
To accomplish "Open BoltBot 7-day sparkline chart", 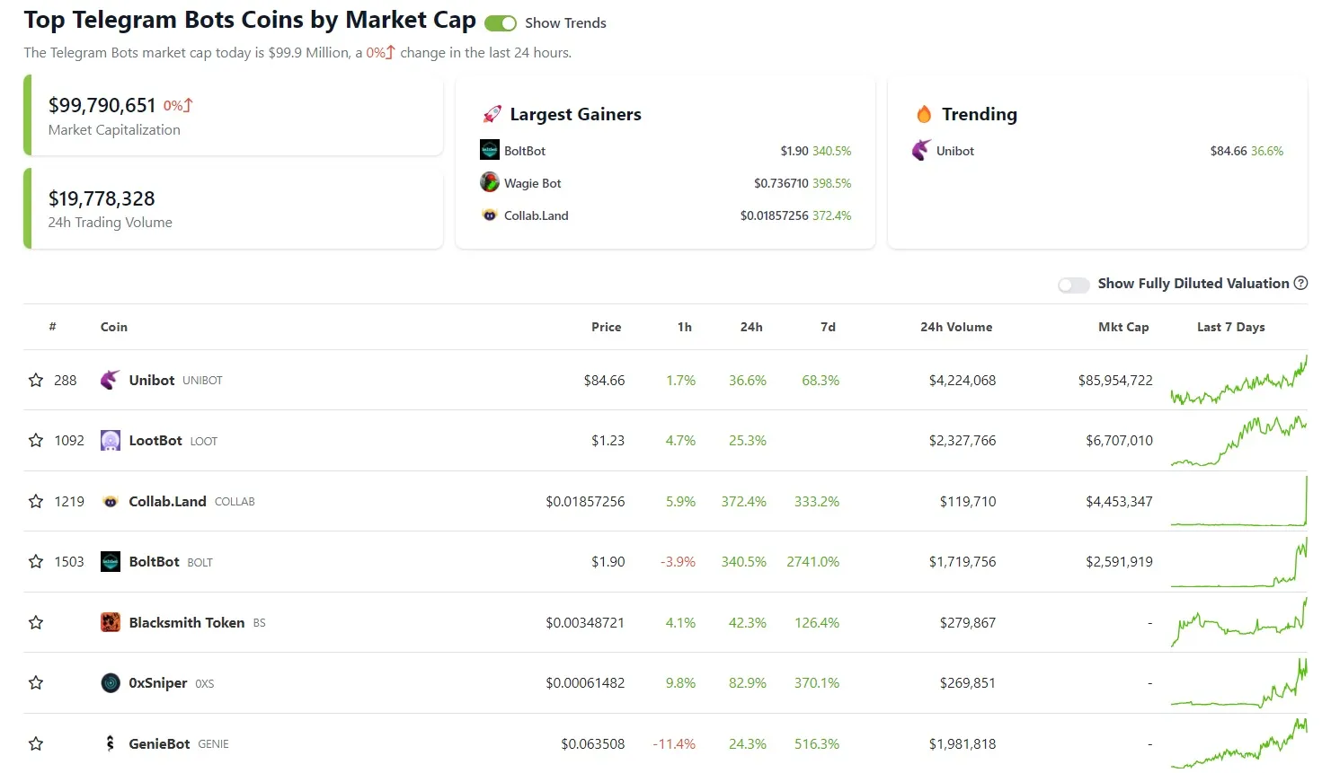I will (x=1239, y=562).
